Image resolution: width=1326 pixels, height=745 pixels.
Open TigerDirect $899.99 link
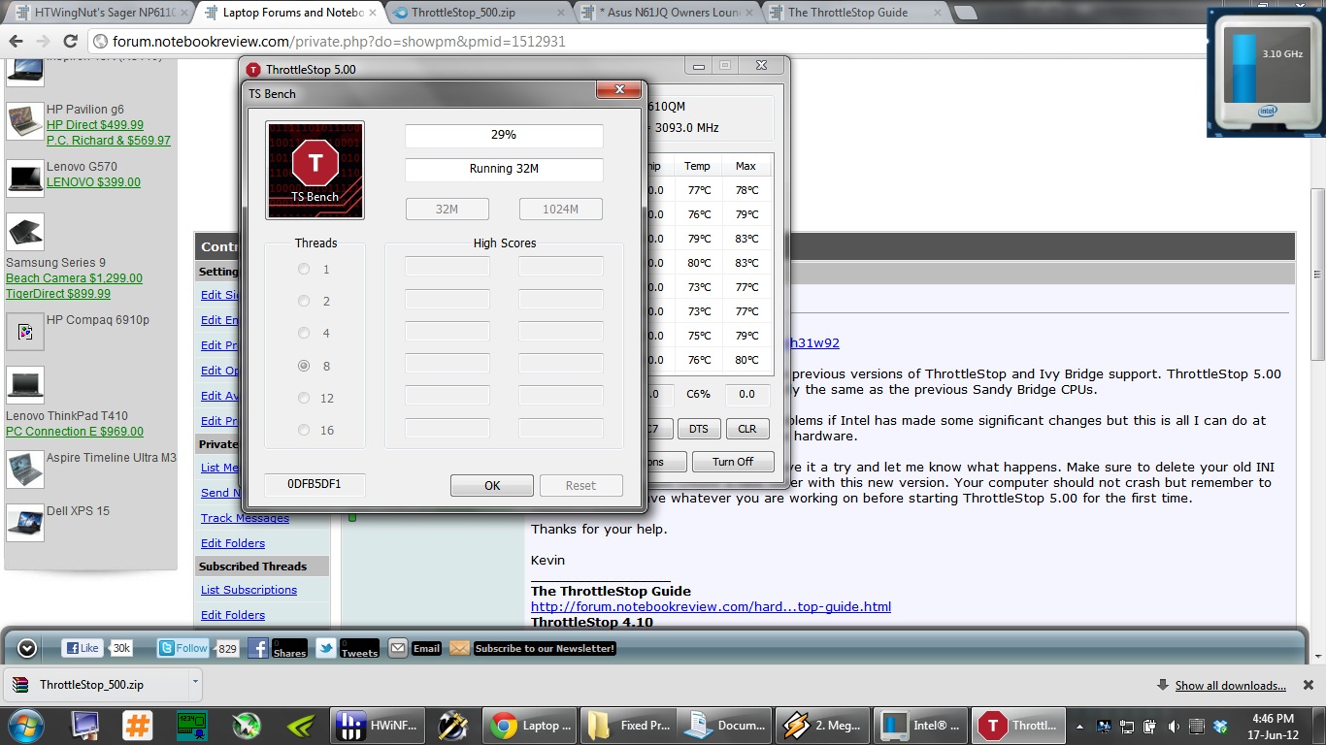[58, 294]
